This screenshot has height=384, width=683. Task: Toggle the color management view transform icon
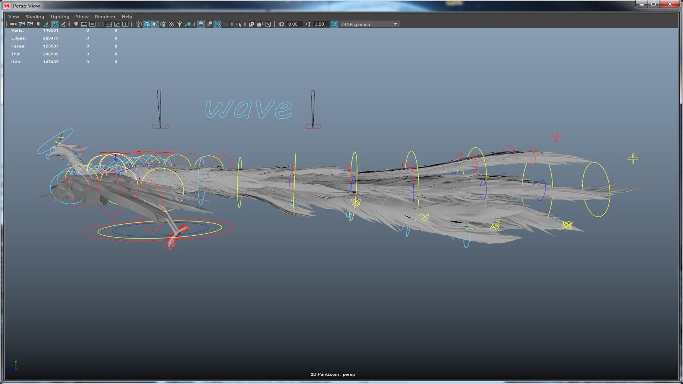(334, 24)
